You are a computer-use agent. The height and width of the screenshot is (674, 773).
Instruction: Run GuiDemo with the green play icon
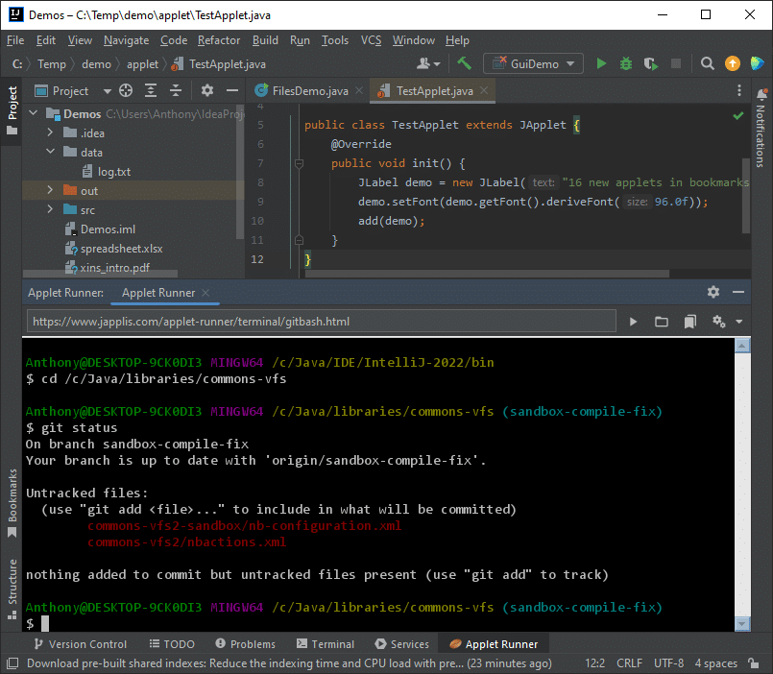(601, 63)
